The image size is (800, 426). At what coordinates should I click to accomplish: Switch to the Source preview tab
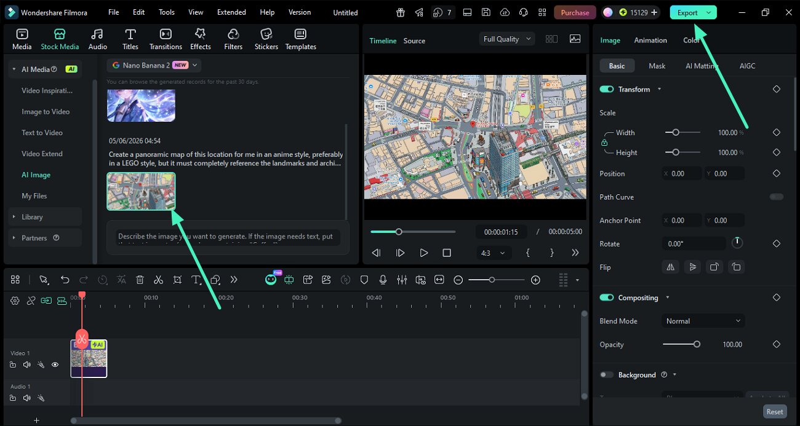coord(414,41)
